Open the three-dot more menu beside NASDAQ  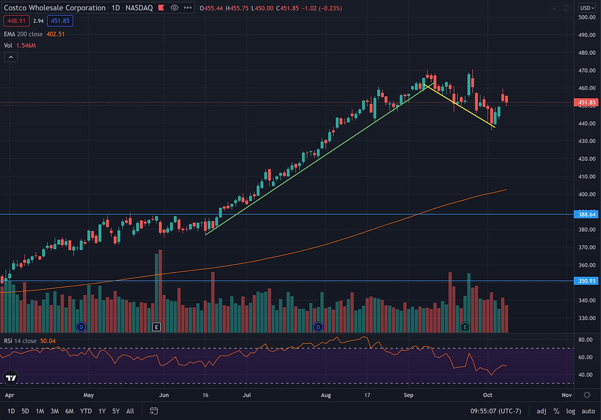(188, 7)
